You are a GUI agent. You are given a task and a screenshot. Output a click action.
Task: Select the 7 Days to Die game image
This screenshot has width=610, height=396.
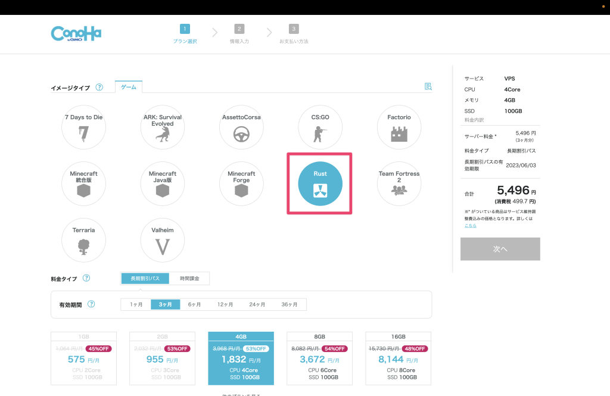point(83,127)
